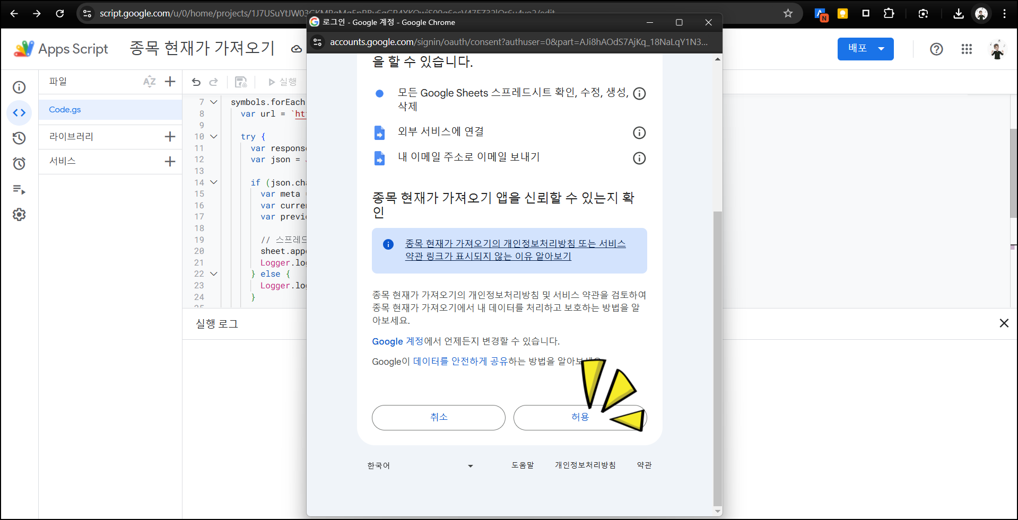Open the Google account avatar
1018x520 pixels.
pyautogui.click(x=997, y=49)
